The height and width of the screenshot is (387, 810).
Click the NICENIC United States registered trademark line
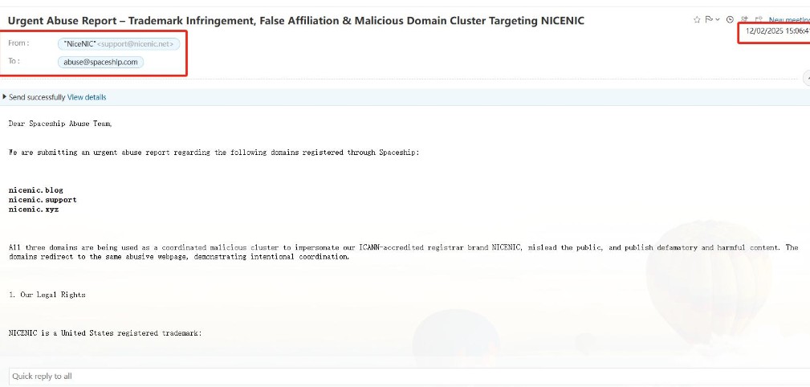click(105, 332)
